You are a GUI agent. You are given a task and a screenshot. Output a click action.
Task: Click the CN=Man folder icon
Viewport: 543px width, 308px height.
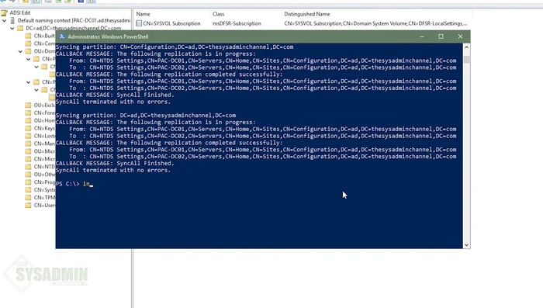(29, 144)
